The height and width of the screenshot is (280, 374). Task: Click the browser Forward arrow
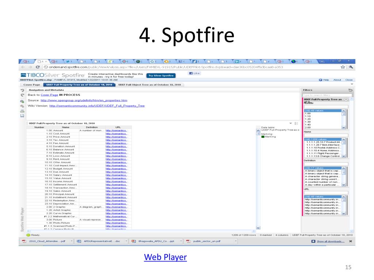click(x=30, y=67)
